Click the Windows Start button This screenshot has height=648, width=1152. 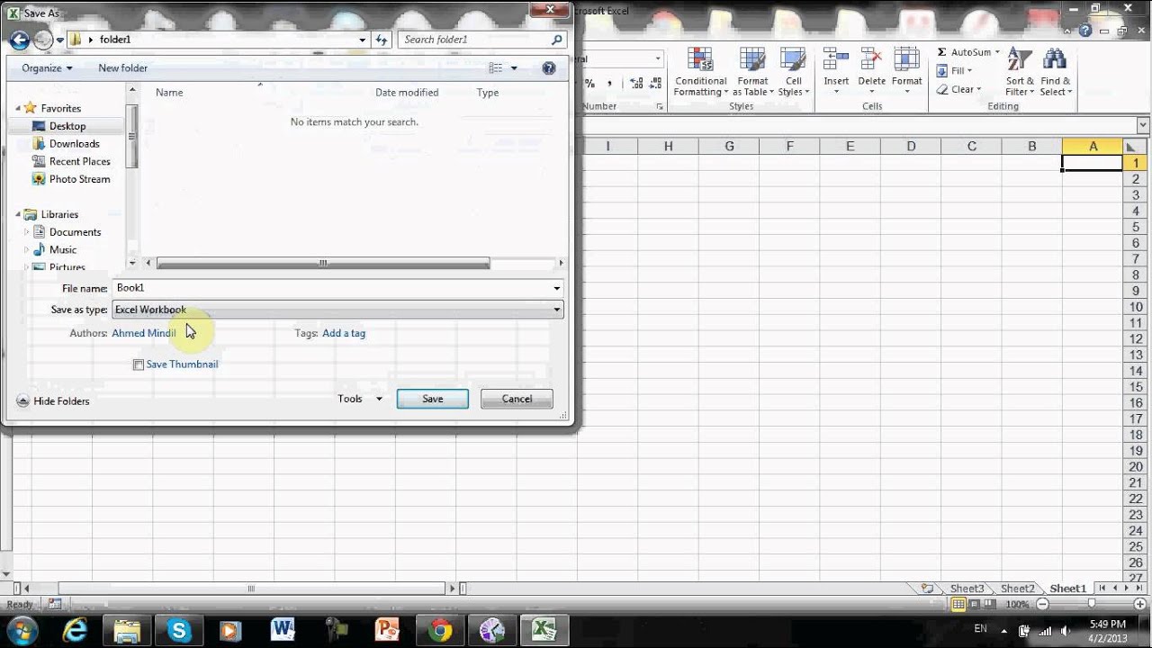[22, 629]
